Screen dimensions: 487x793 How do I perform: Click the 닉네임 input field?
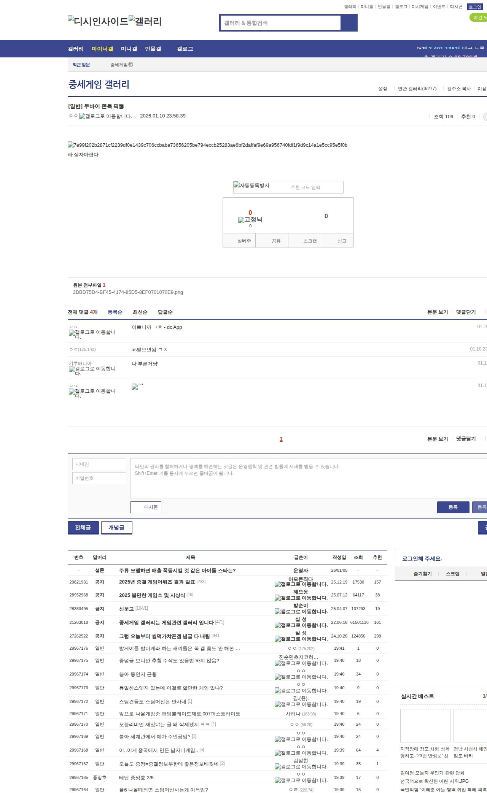pyautogui.click(x=99, y=464)
